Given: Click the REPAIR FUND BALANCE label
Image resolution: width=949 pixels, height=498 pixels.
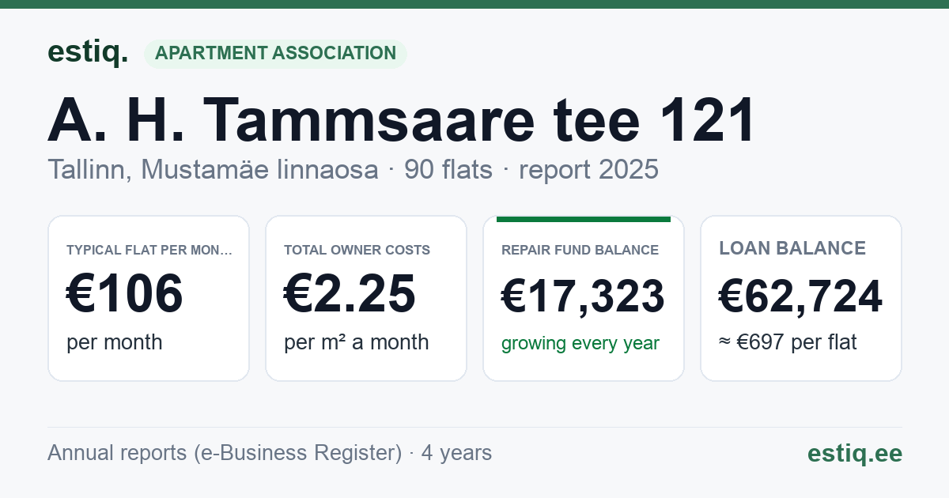Looking at the screenshot, I should 580,250.
